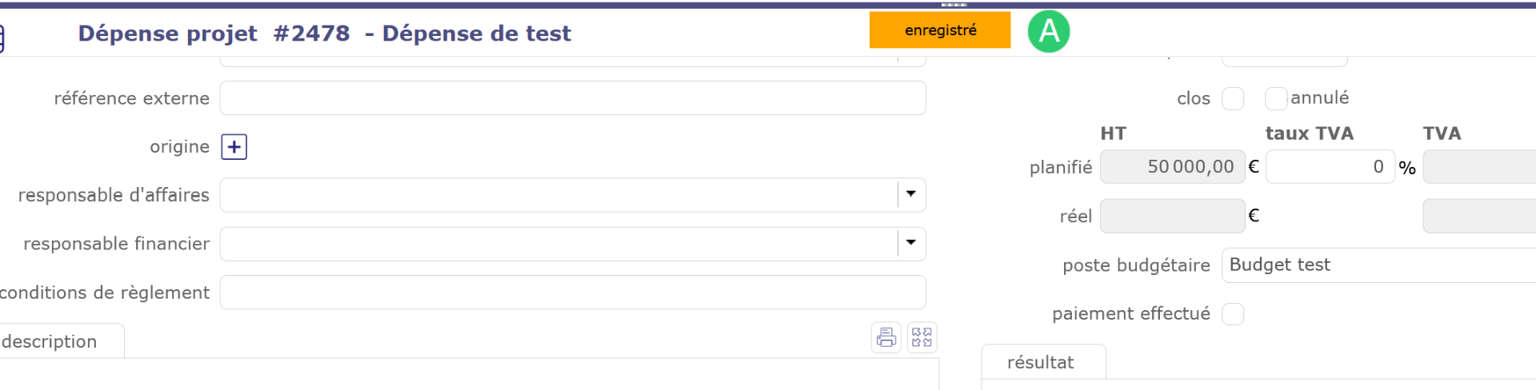1536x390 pixels.
Task: Click the orange "enregistré" status button
Action: coord(940,30)
